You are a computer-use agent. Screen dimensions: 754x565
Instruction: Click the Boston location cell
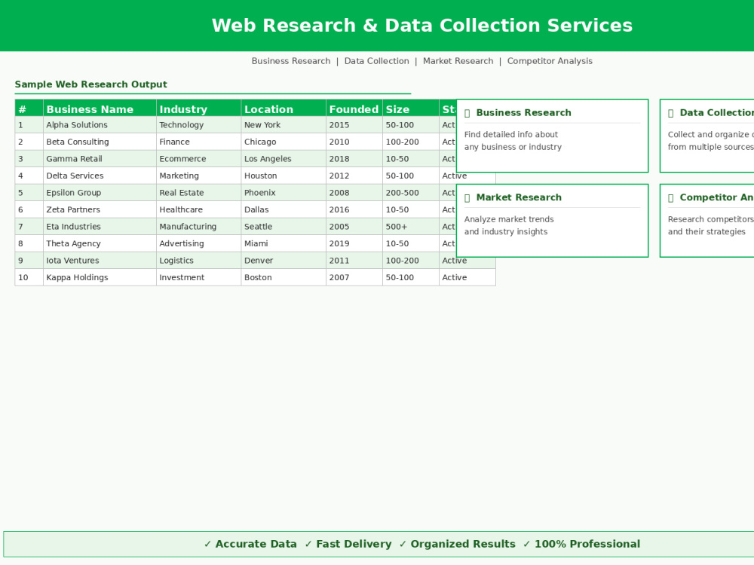point(284,277)
